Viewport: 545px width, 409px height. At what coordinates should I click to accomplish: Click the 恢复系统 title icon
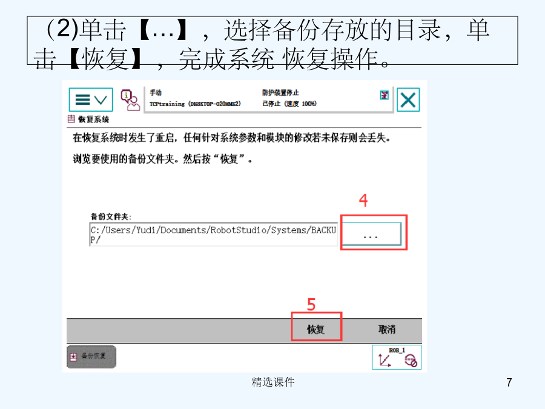pyautogui.click(x=71, y=119)
